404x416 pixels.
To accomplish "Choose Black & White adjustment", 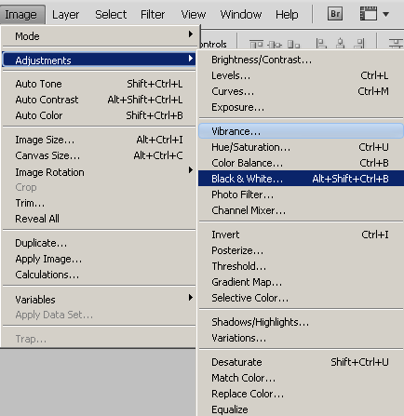I will 301,179.
